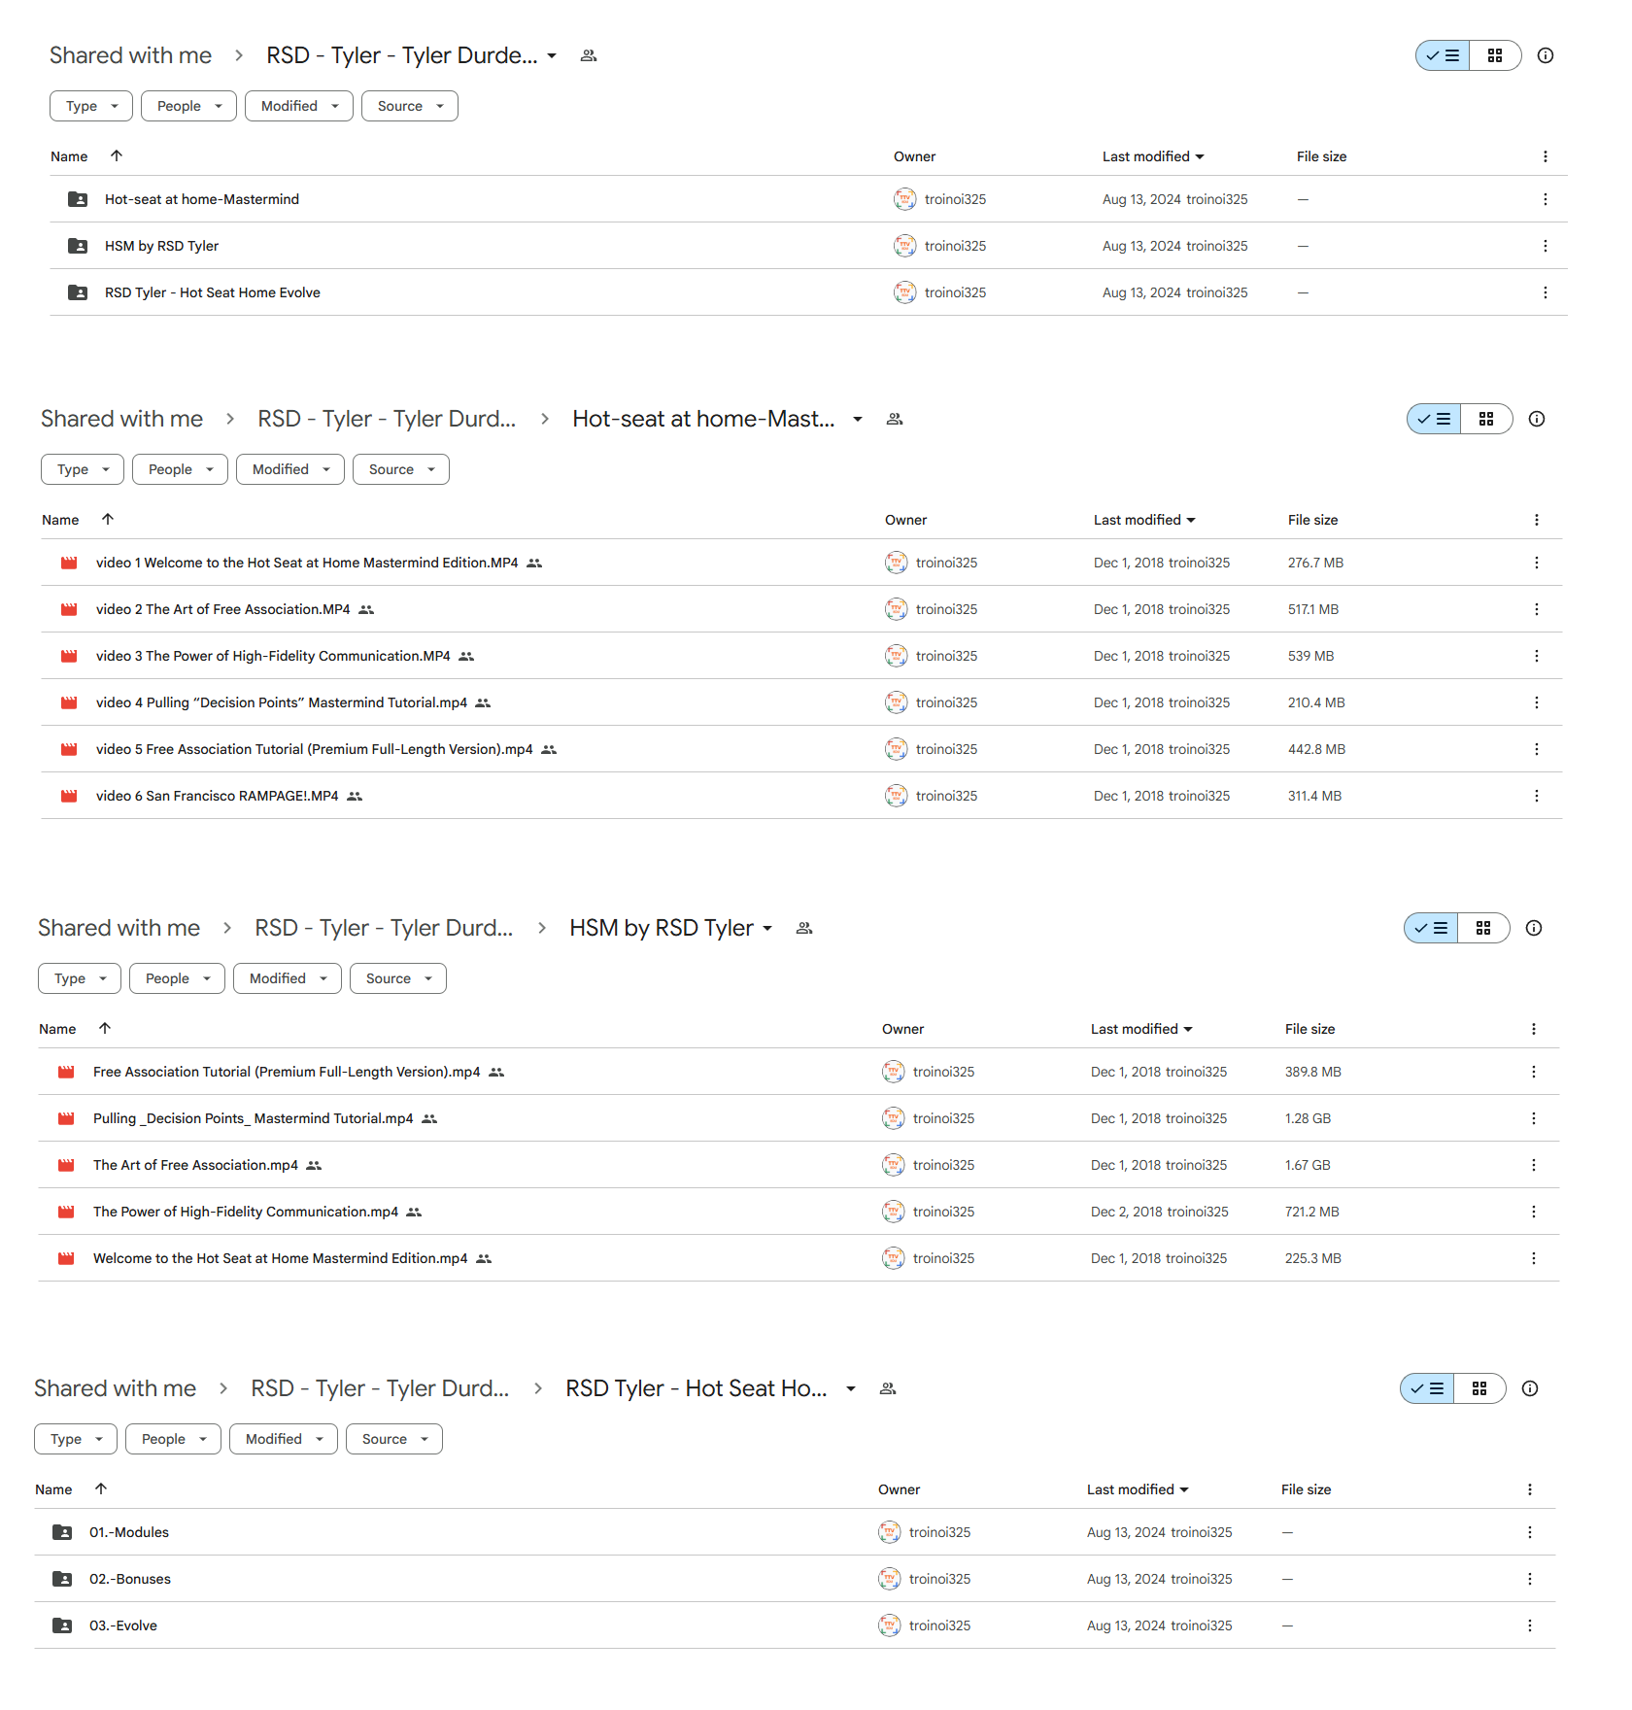Open the 02.-Bonuses folder icon
The image size is (1632, 1710).
62,1579
